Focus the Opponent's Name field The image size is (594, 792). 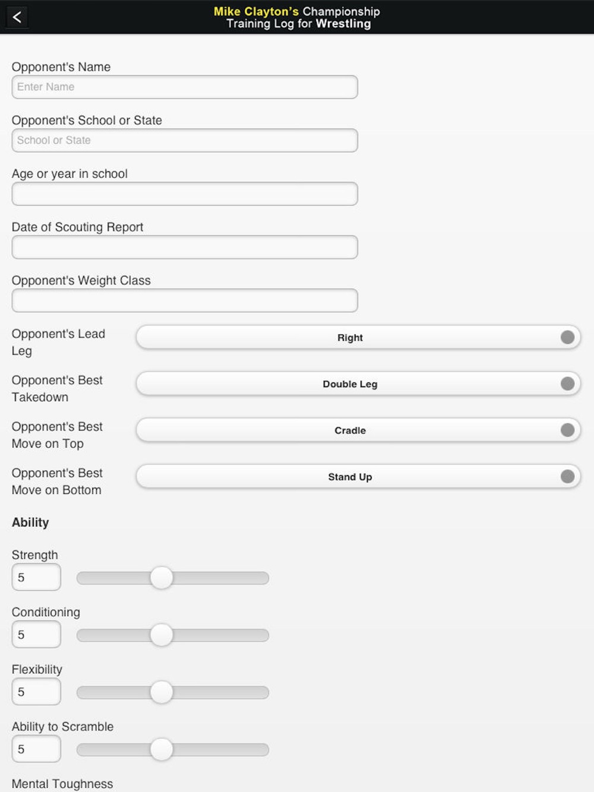tap(185, 87)
